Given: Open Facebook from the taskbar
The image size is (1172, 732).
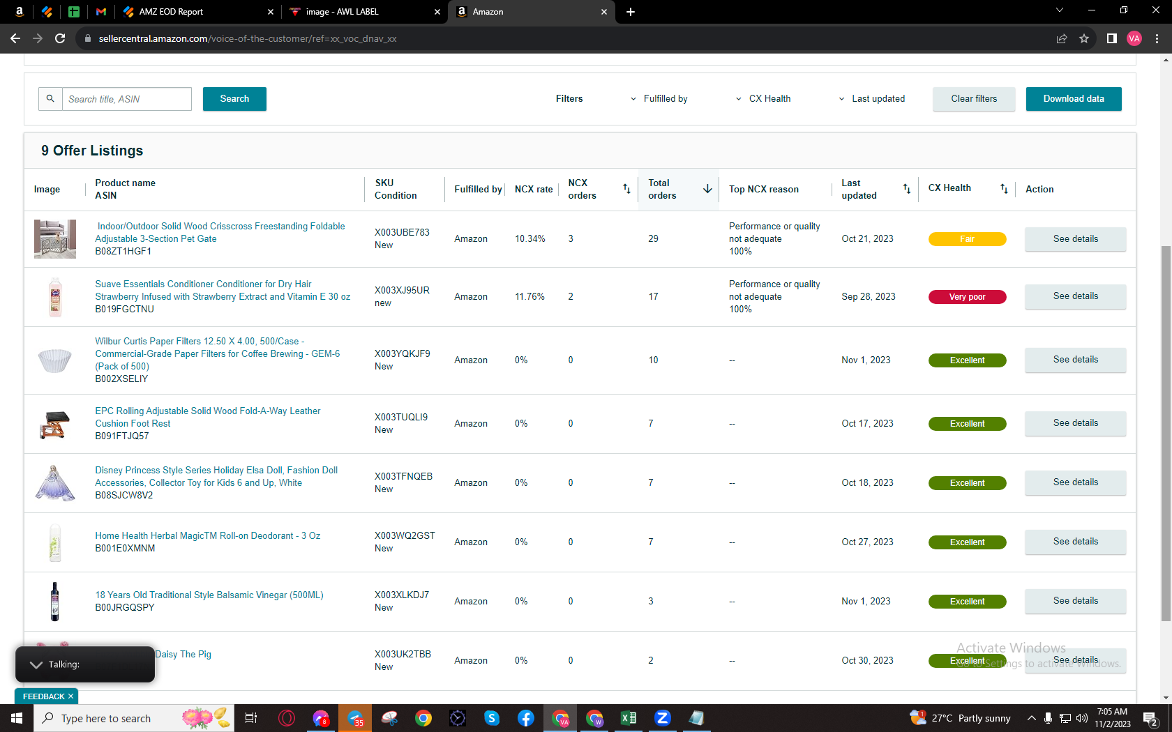Looking at the screenshot, I should 526,718.
